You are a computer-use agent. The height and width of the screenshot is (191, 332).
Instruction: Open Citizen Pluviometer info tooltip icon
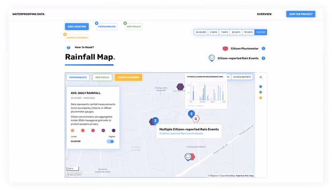coord(263,49)
